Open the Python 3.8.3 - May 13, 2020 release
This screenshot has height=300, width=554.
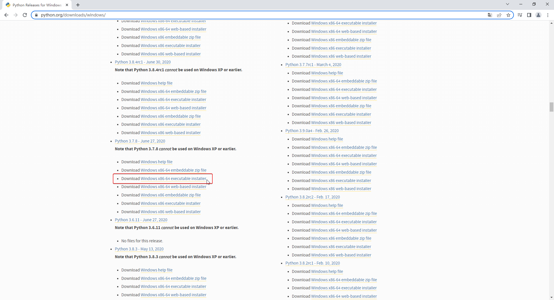tap(139, 249)
